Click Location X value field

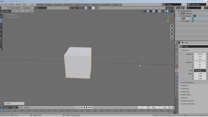pos(200,54)
